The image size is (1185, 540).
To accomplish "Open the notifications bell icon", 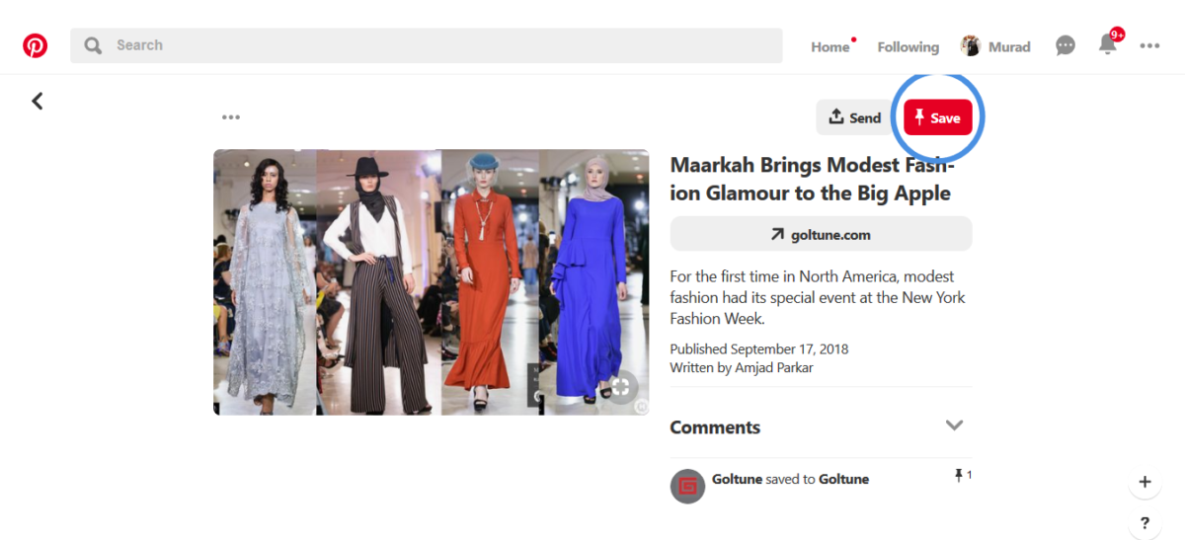I will [x=1108, y=45].
